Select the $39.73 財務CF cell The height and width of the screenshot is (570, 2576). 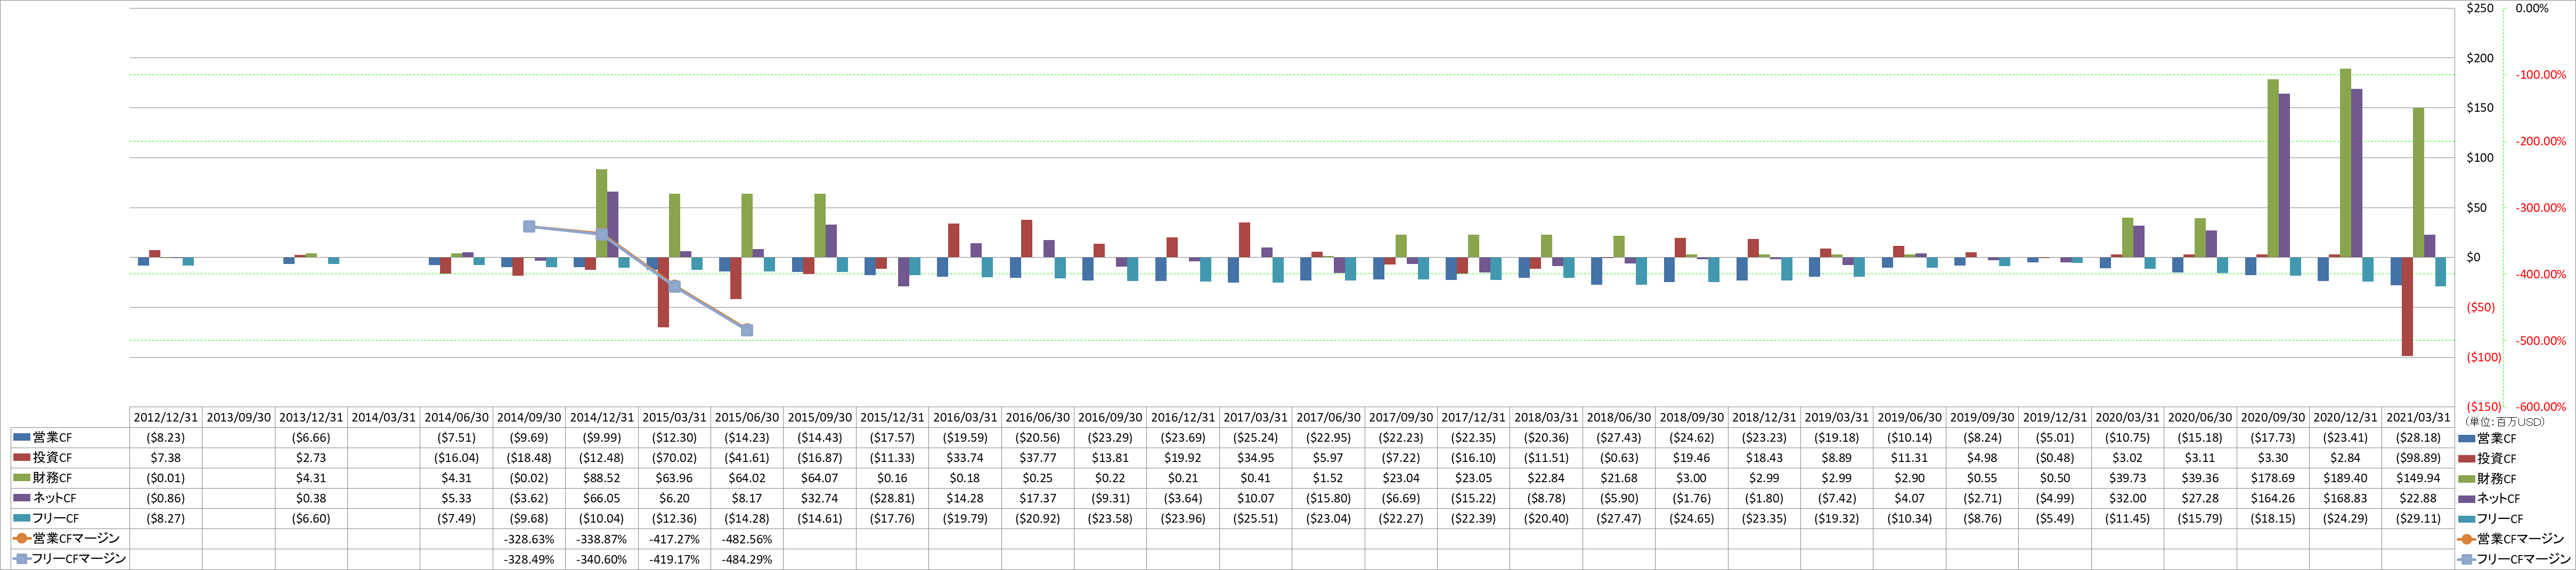pyautogui.click(x=2128, y=478)
